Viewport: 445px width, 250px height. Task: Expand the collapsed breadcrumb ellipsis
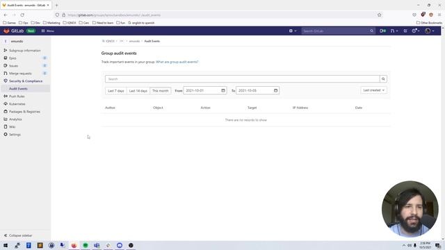pos(122,41)
